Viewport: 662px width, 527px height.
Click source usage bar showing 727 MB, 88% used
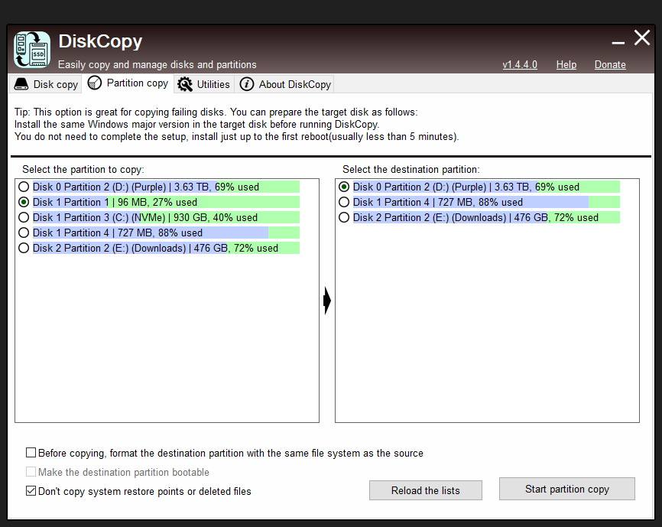click(166, 233)
